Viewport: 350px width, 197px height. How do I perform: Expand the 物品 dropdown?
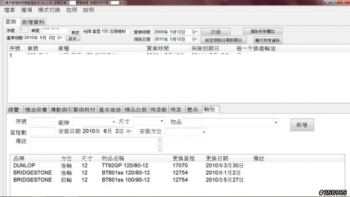point(276,123)
